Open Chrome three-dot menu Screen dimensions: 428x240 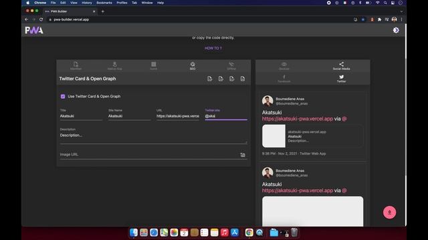click(401, 19)
